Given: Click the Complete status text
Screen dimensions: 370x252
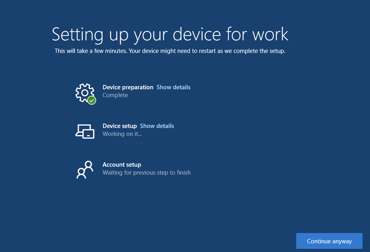Looking at the screenshot, I should (x=115, y=95).
